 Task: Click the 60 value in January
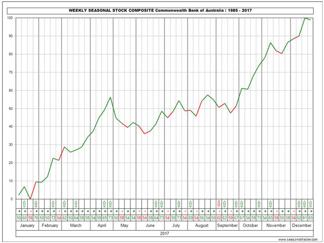point(24,218)
